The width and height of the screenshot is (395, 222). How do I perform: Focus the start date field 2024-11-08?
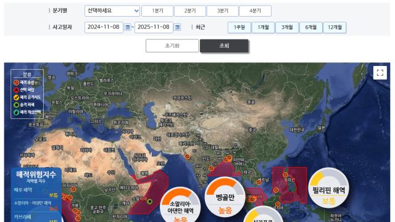click(x=104, y=27)
